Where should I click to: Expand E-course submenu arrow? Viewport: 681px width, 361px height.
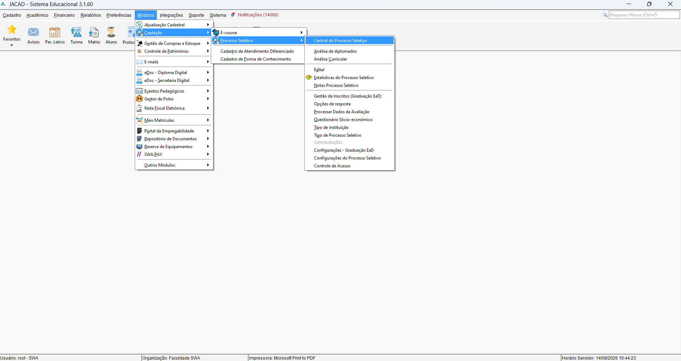[x=301, y=33]
